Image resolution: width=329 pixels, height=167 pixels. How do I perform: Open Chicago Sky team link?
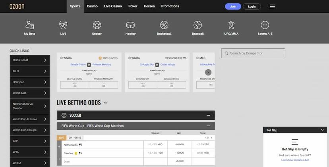(x=147, y=65)
